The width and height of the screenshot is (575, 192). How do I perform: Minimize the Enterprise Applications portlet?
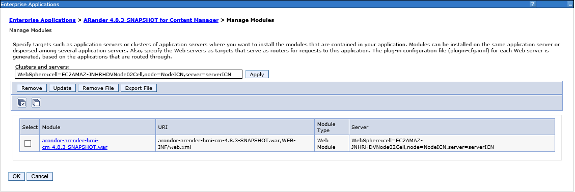tap(570, 4)
